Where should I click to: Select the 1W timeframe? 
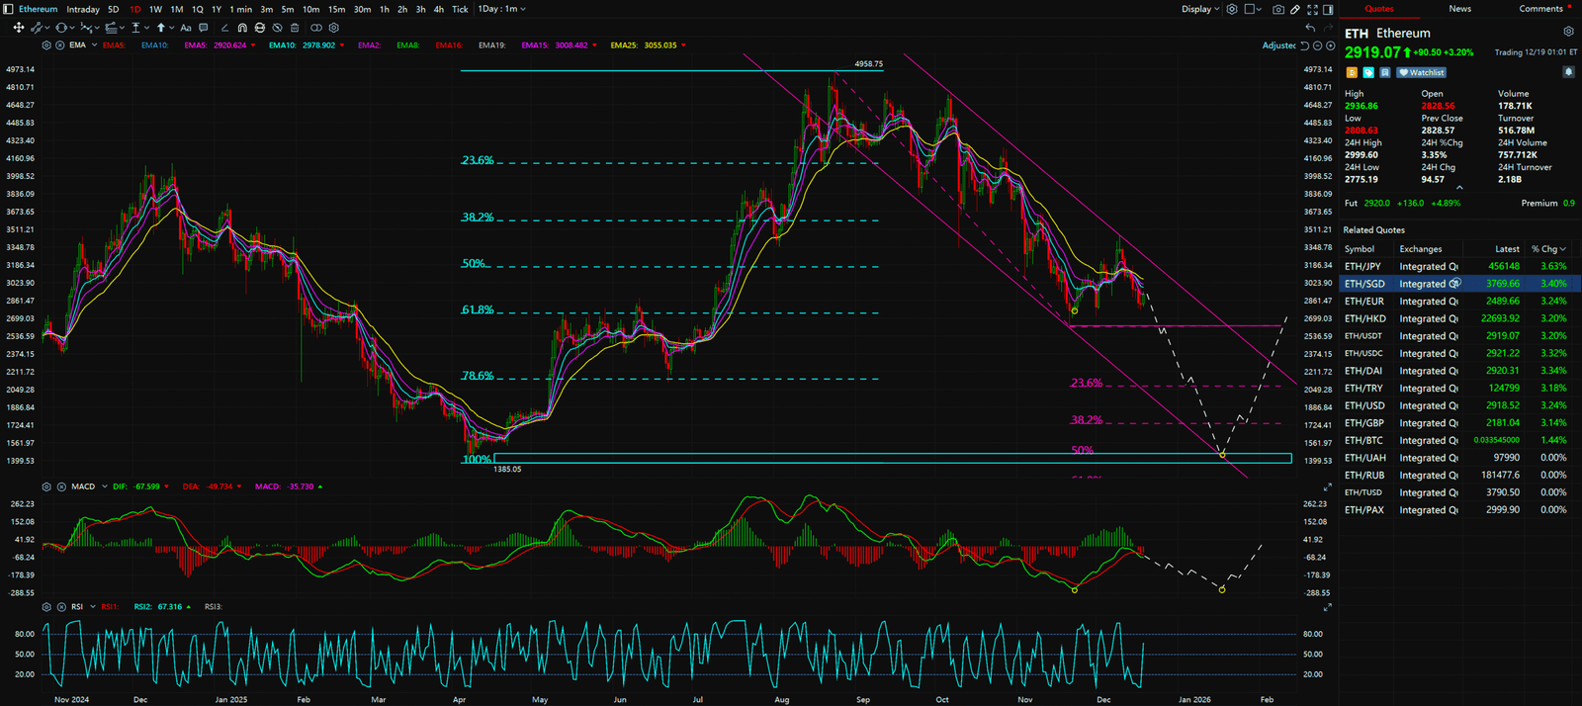click(x=155, y=9)
